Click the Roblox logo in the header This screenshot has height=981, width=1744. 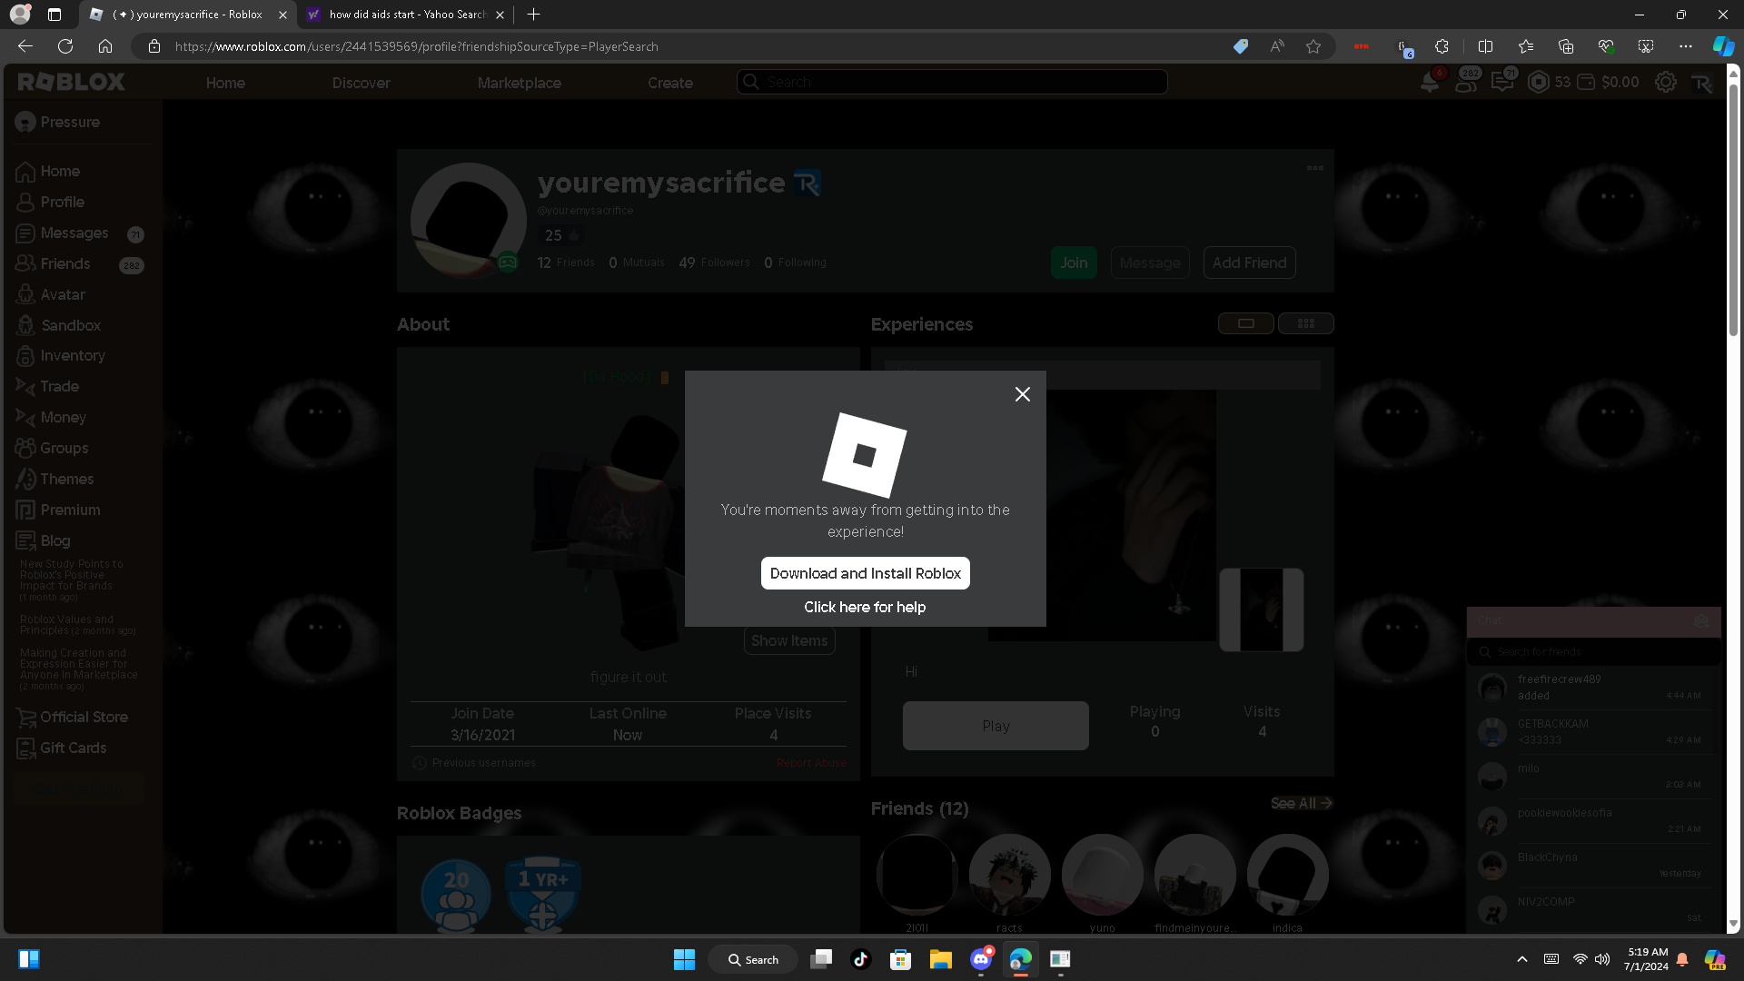[71, 82]
